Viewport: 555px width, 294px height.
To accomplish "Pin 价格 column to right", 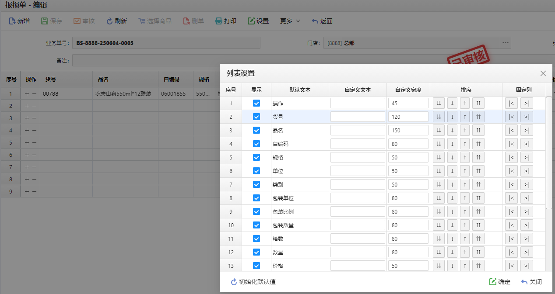I will pyautogui.click(x=527, y=266).
